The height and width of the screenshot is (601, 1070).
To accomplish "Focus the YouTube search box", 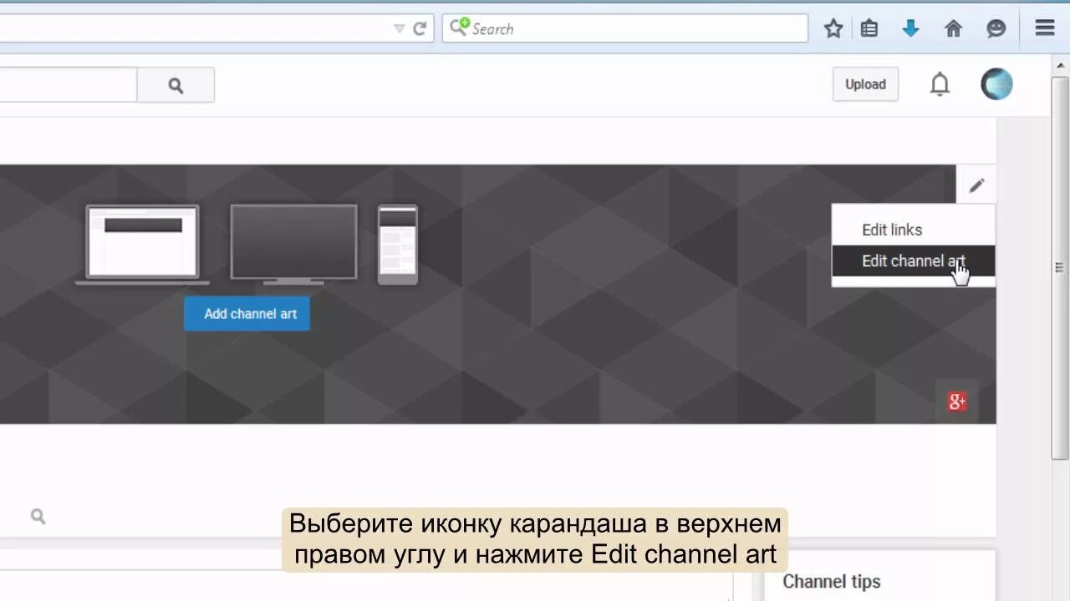I will pyautogui.click(x=68, y=85).
